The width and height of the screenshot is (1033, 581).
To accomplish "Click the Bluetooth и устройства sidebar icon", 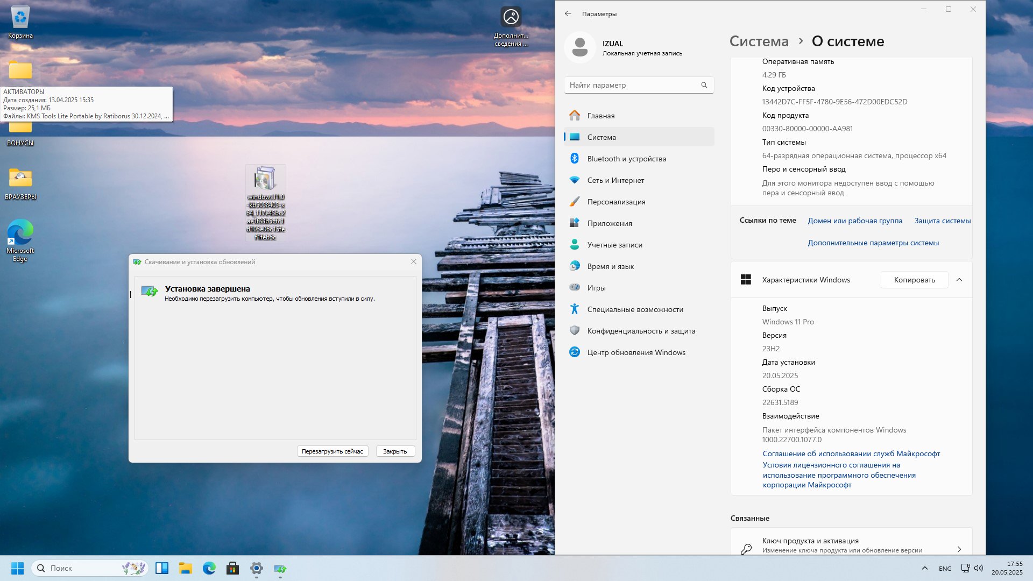I will coord(575,159).
